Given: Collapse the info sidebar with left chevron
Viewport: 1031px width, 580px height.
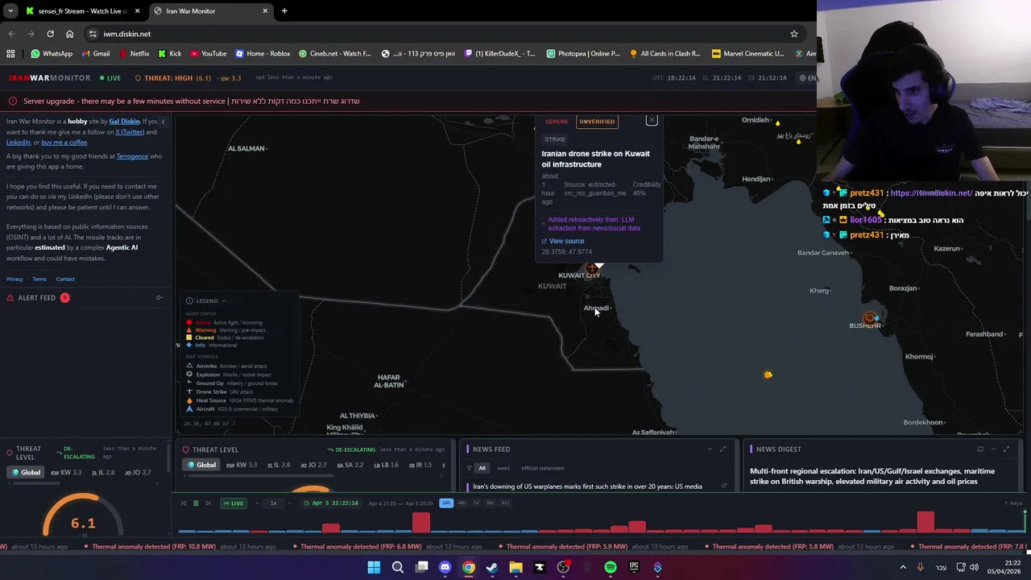Looking at the screenshot, I should tap(163, 122).
